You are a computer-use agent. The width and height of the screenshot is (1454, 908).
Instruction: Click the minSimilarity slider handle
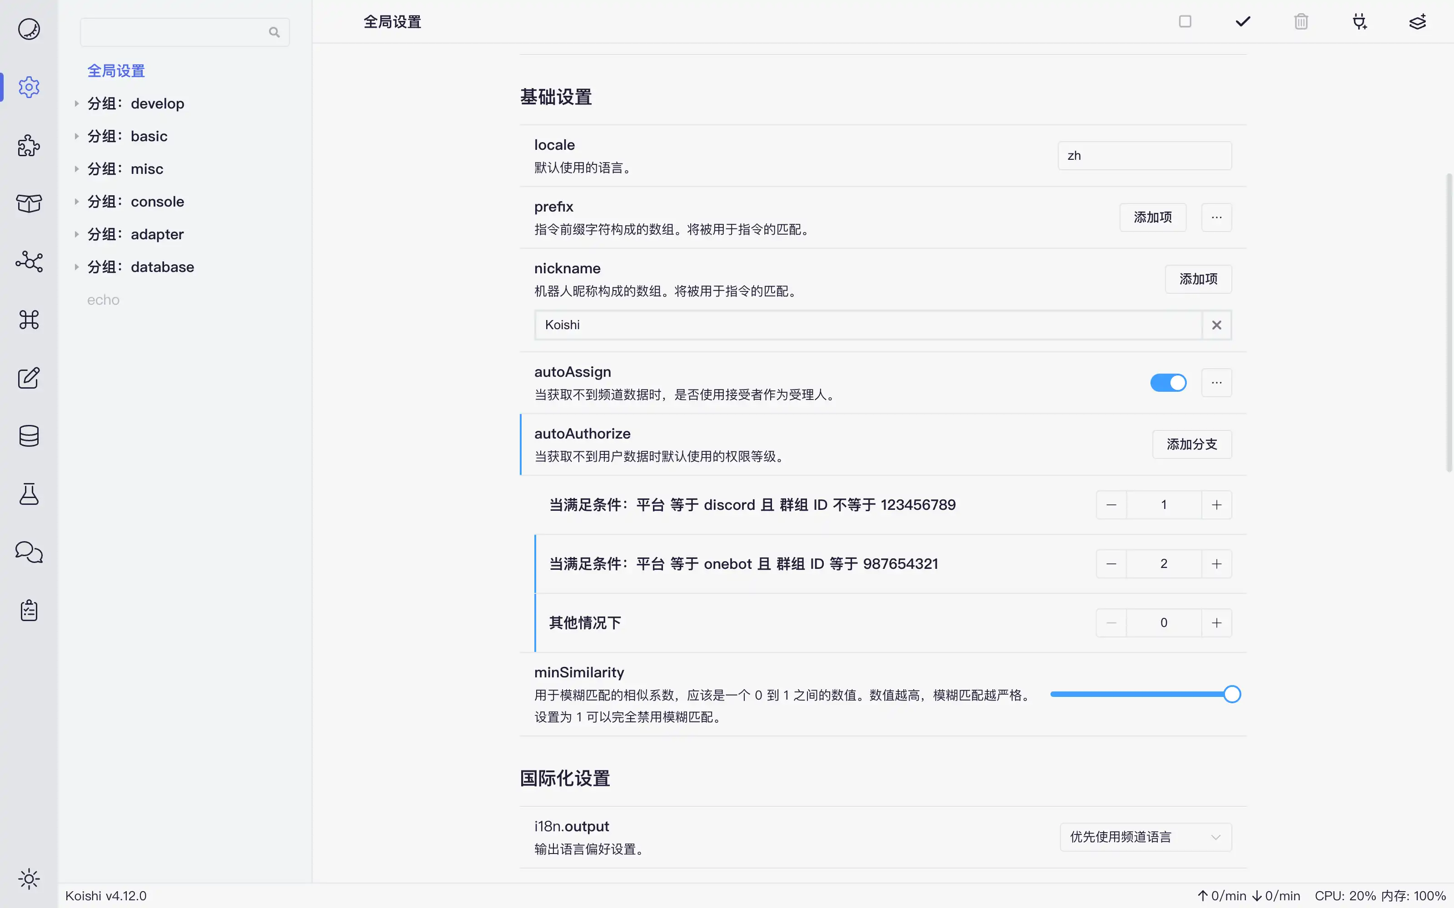point(1232,694)
